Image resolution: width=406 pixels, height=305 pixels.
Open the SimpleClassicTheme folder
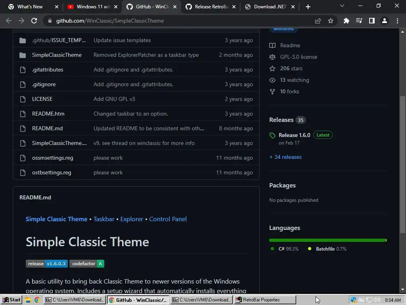point(57,55)
